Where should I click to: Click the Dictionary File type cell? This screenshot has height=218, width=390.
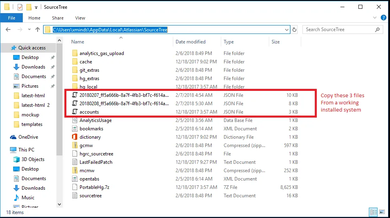point(238,137)
